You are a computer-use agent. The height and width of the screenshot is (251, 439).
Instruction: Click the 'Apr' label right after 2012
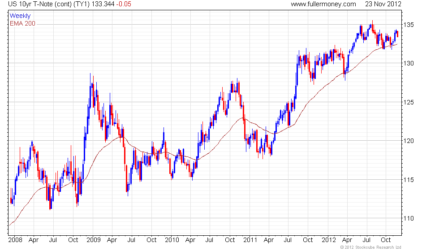(x=347, y=240)
